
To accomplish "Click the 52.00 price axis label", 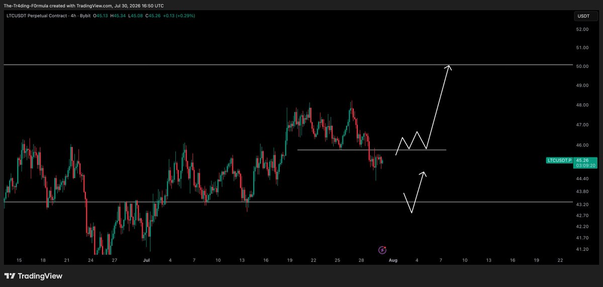I will tap(582, 29).
